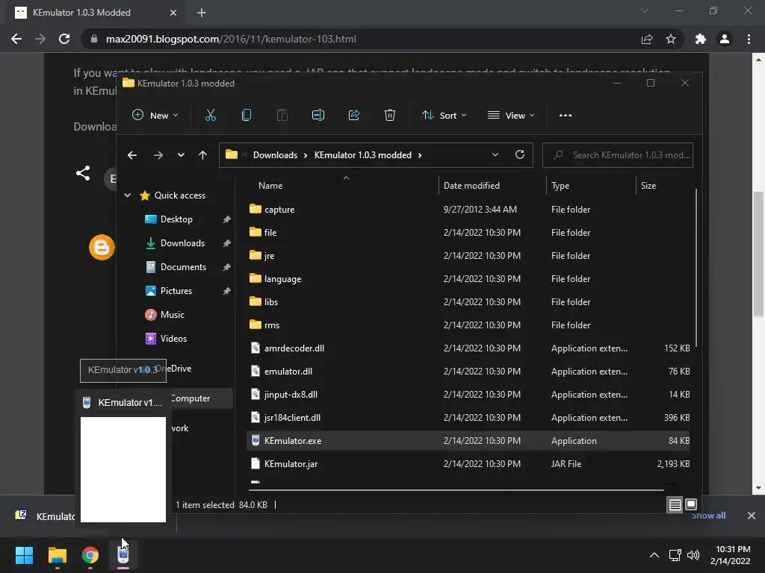
Task: Click the Rename icon in Explorer toolbar
Action: [x=318, y=116]
